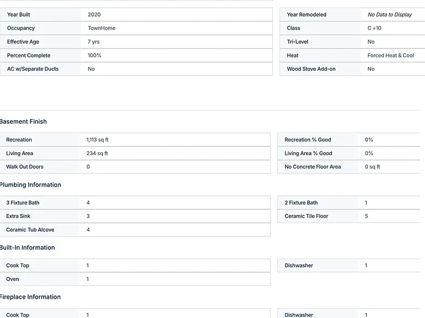Select the AC w/Separate Ducts No value
Image resolution: width=425 pixels, height=318 pixels.
click(91, 69)
